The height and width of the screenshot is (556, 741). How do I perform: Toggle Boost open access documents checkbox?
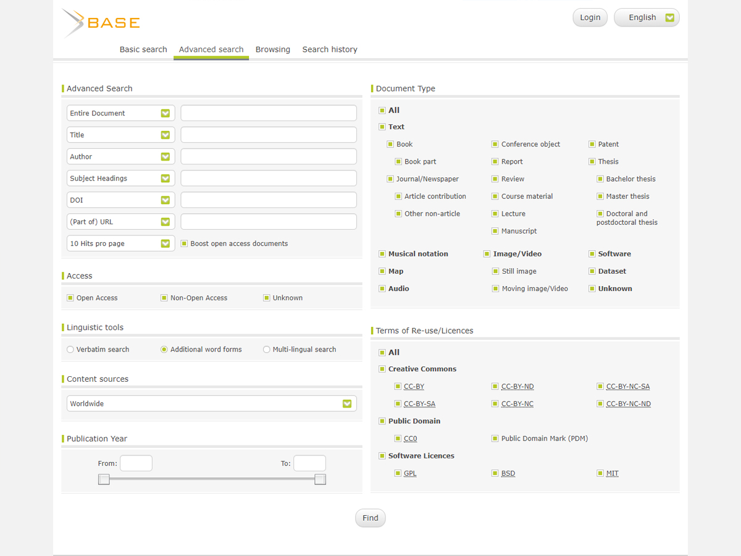click(x=184, y=243)
